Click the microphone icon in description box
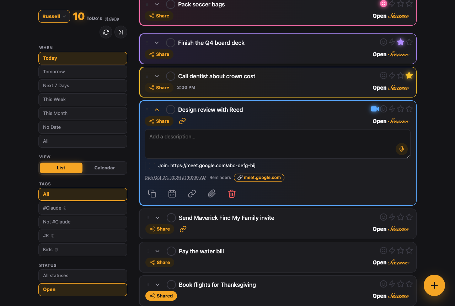Image resolution: width=455 pixels, height=306 pixels. click(402, 149)
